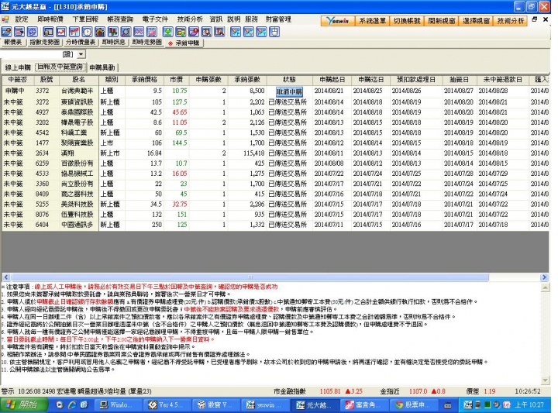Open the 服務 menu
The width and height of the screenshot is (558, 413).
coord(251,19)
